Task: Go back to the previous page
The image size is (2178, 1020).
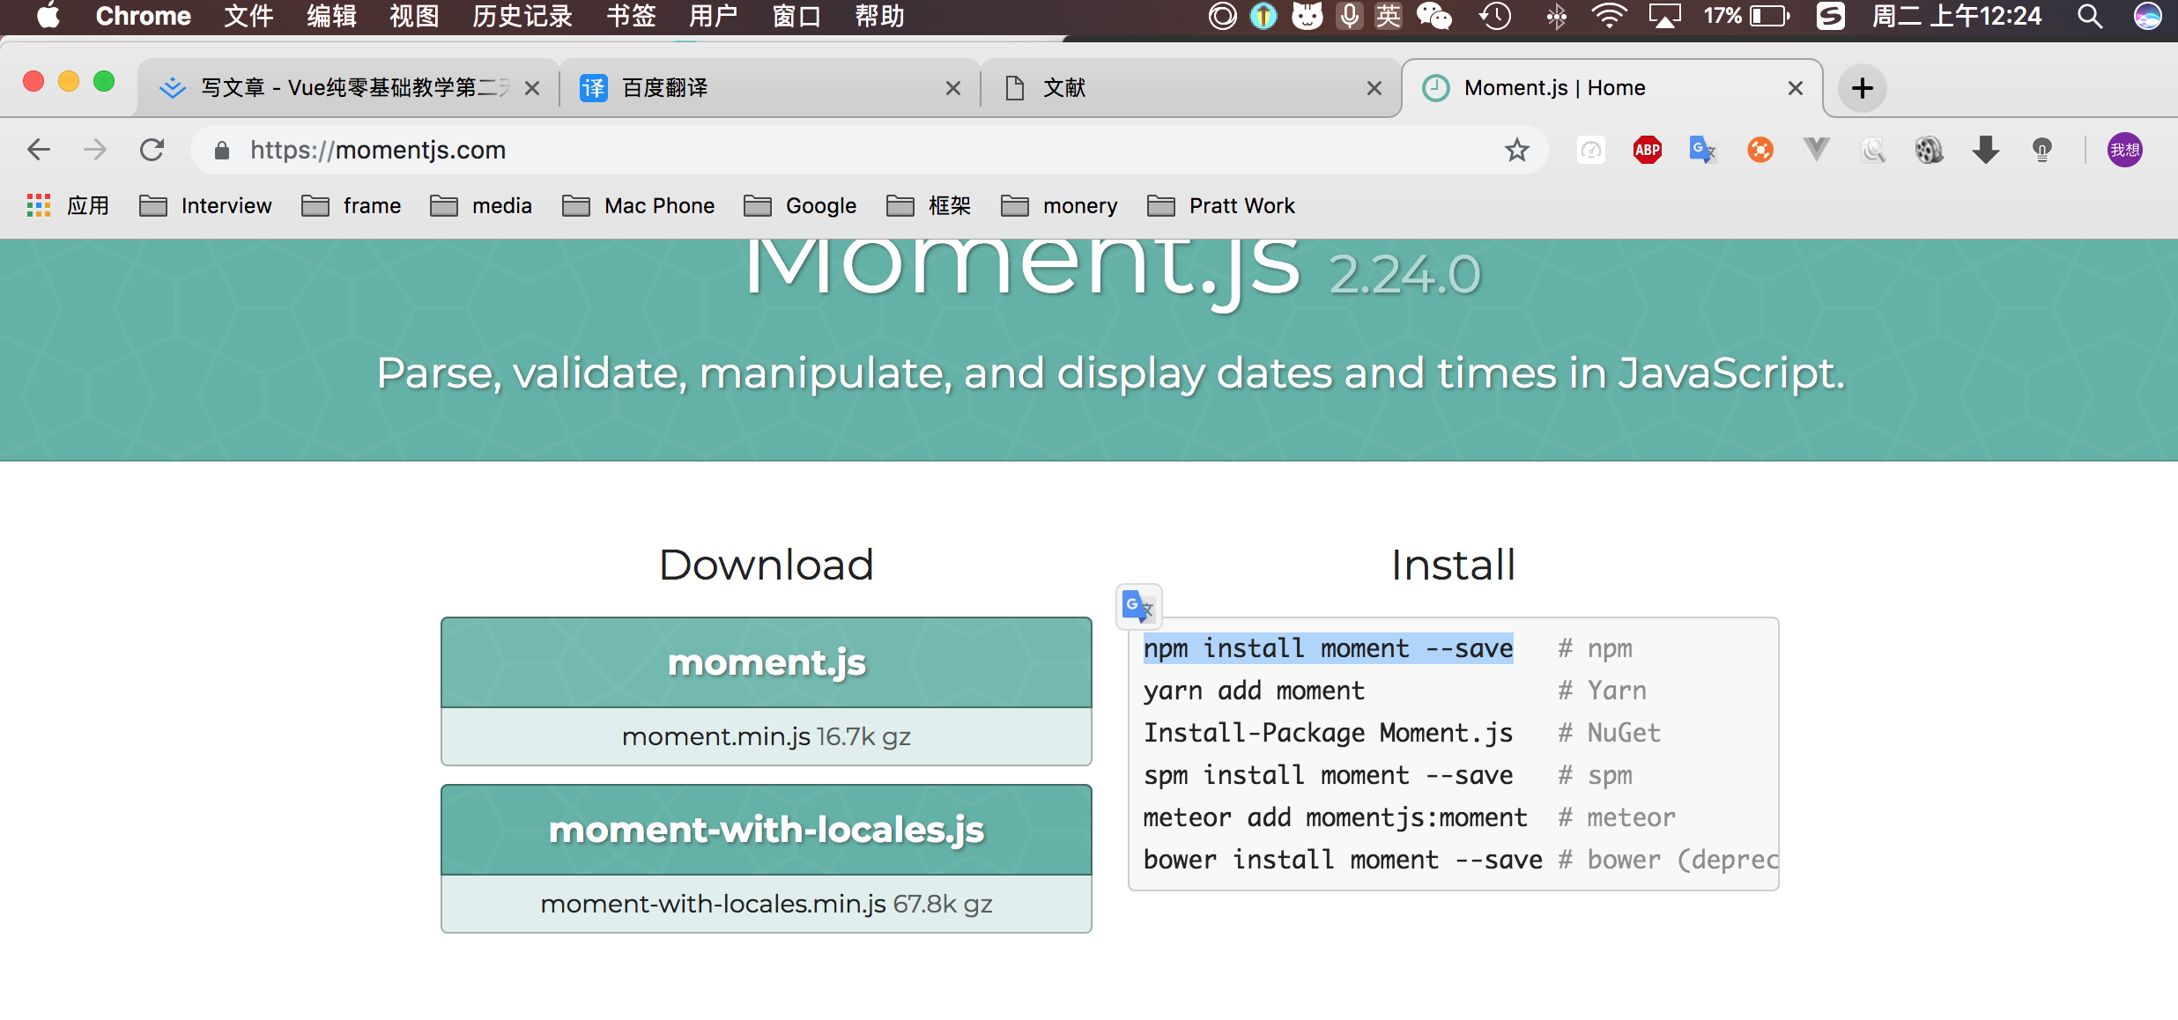Action: 39,151
